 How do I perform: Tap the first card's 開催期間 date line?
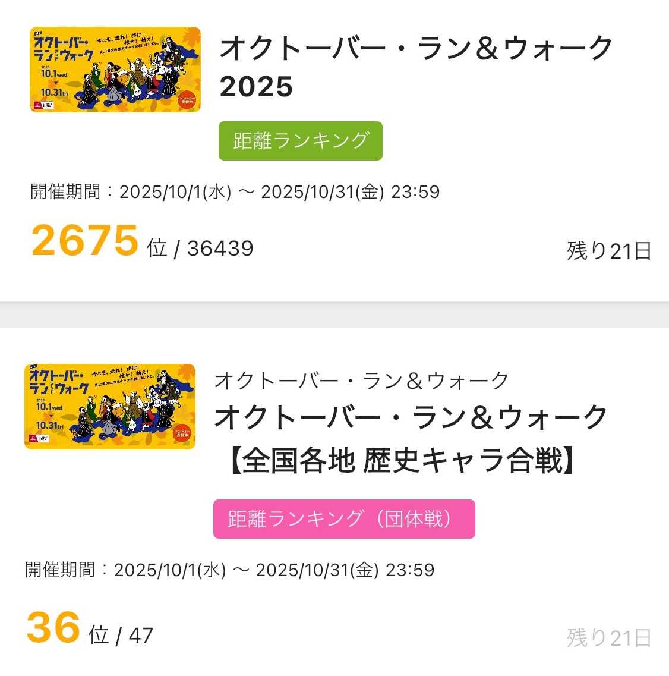click(235, 192)
